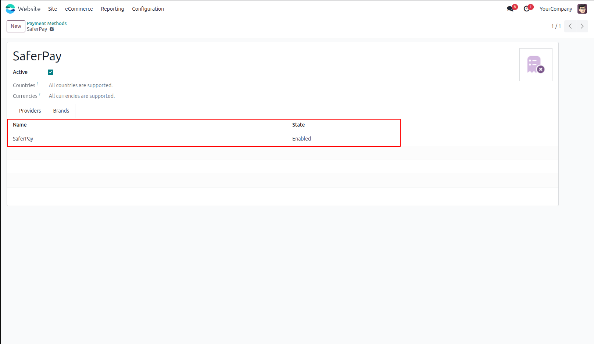Open the Configuration menu
This screenshot has width=594, height=344.
[x=148, y=9]
